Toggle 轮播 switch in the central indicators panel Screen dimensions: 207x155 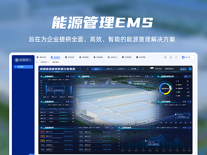click(x=152, y=76)
